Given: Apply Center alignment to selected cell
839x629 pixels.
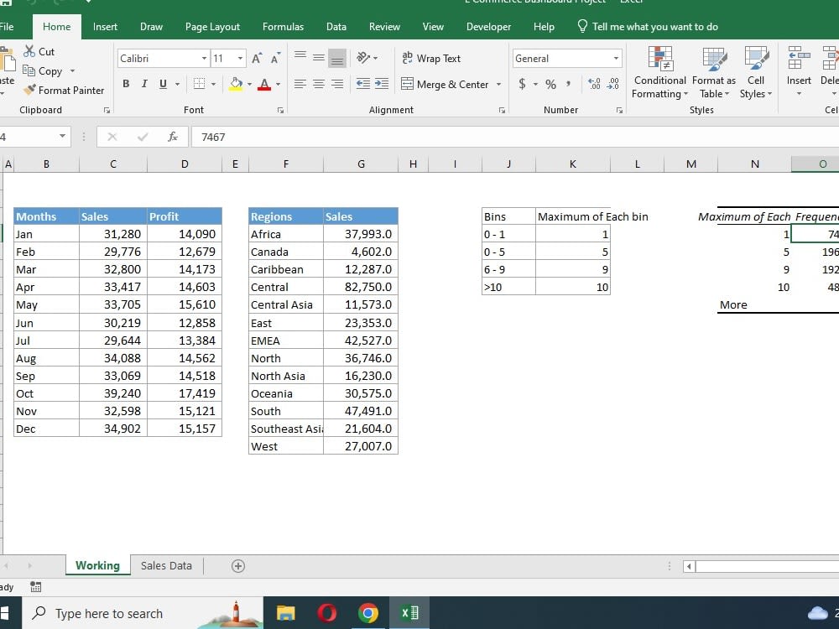Looking at the screenshot, I should (x=317, y=84).
